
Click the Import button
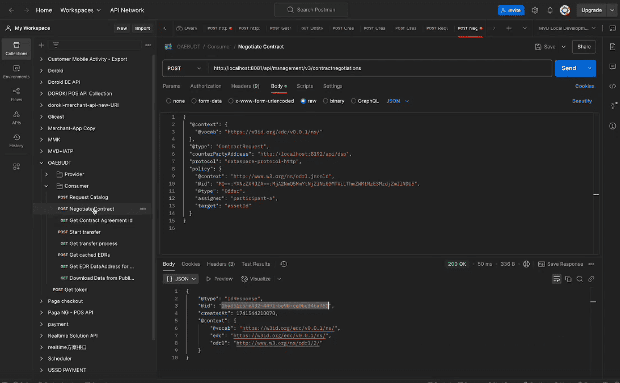[x=142, y=28]
